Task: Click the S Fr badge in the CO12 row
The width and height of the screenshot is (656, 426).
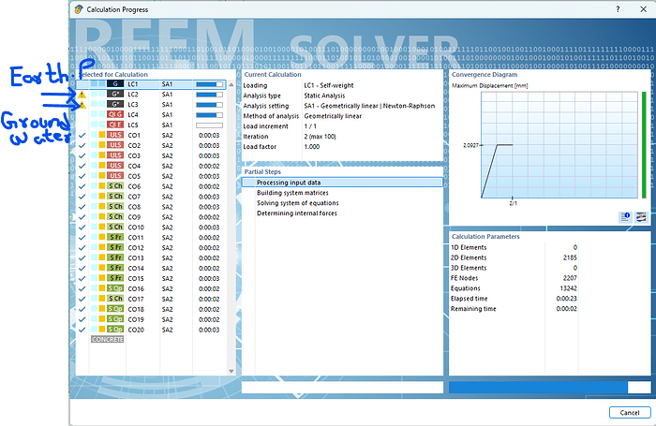Action: click(115, 247)
